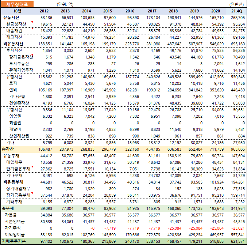The height and width of the screenshot is (245, 247).
Task: Select the 10년 header cell
Action: pyautogui.click(x=17, y=11)
